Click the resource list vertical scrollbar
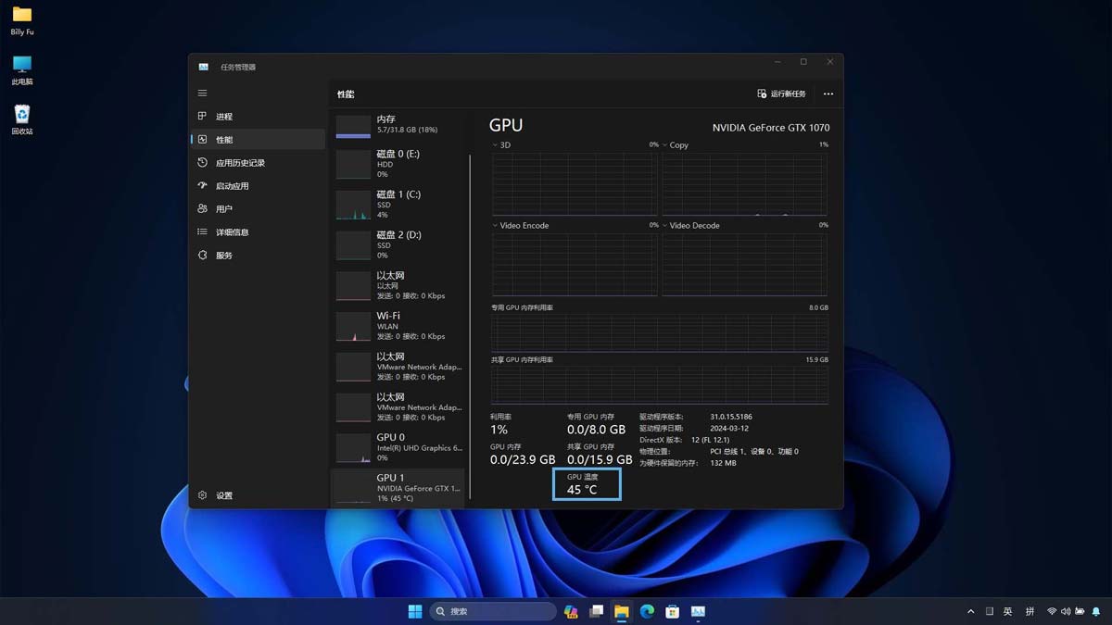 [470, 324]
